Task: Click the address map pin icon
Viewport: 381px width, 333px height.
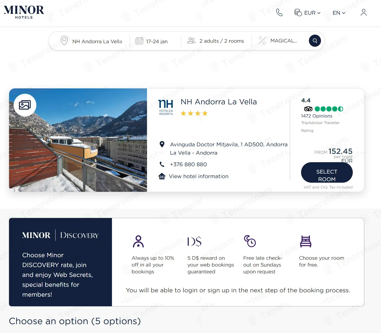Action: tap(162, 144)
